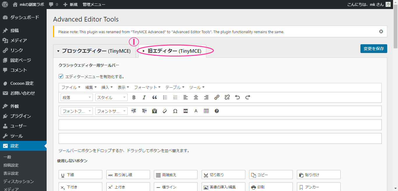Open 投稿 in the sidebar
The width and height of the screenshot is (398, 191).
[x=23, y=31]
